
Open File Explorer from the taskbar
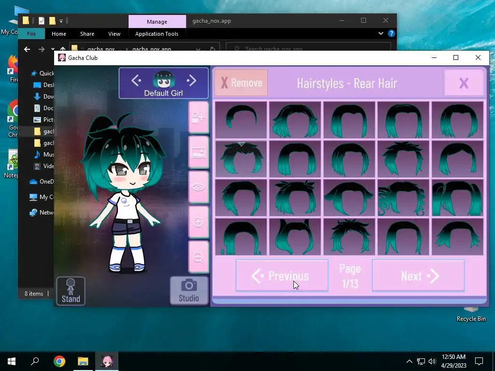(x=83, y=361)
